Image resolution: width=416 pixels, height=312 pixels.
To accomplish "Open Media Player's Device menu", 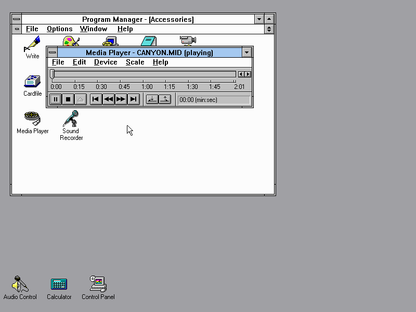I will pyautogui.click(x=106, y=62).
